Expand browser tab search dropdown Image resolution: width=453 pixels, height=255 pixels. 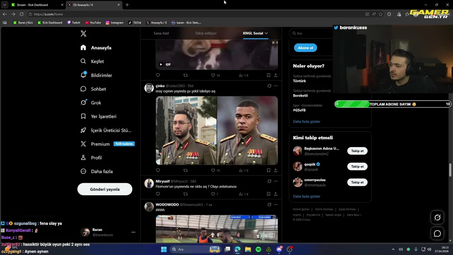tap(4, 5)
